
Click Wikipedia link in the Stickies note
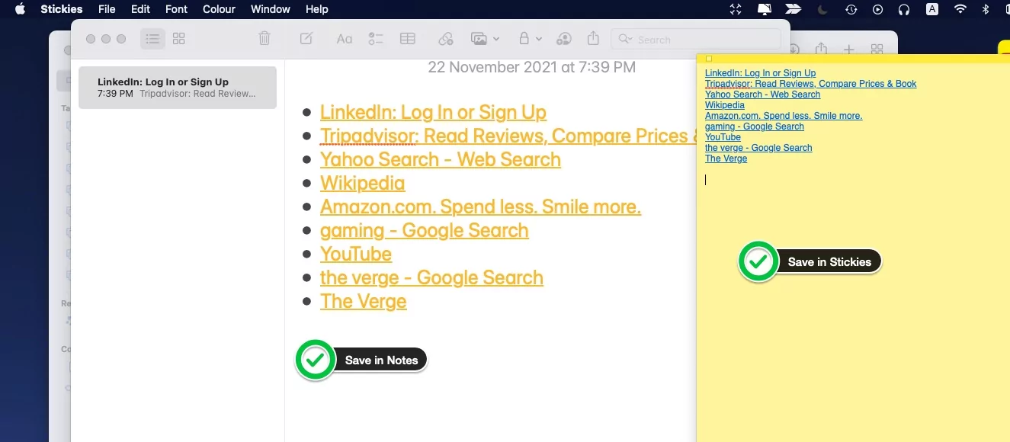click(725, 105)
